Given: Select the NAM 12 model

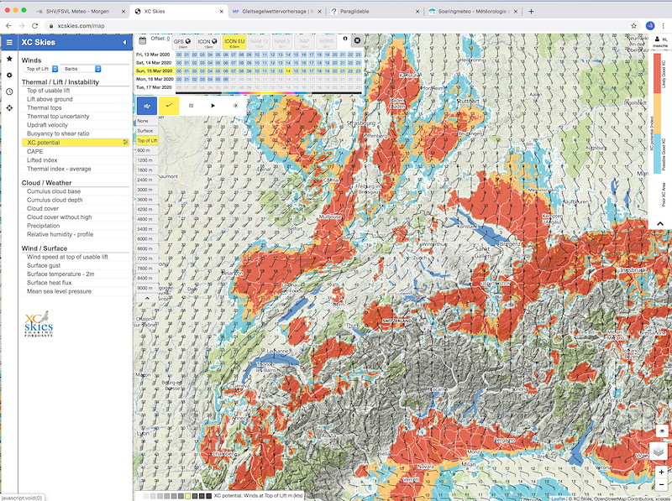Looking at the screenshot, I should coord(259,43).
